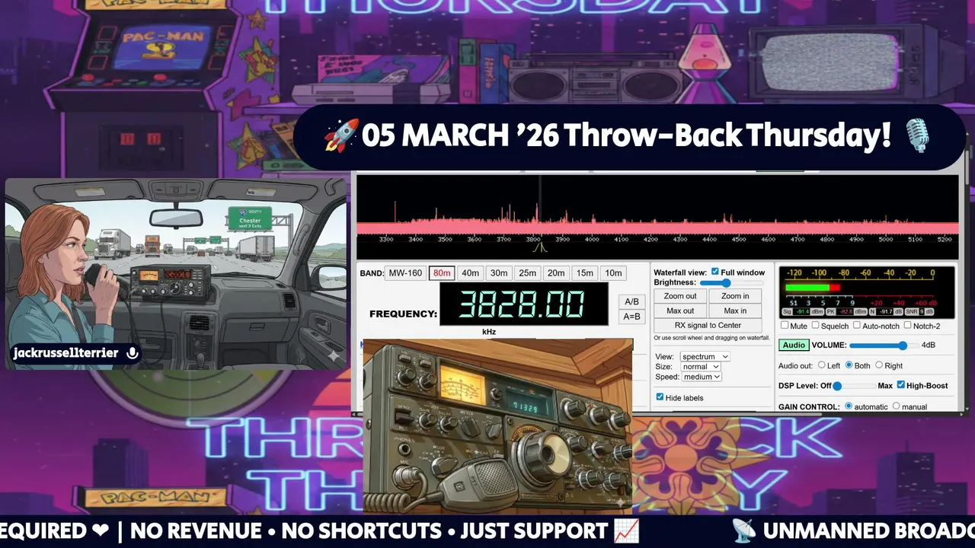The width and height of the screenshot is (975, 548).
Task: Switch to the 25m band
Action: point(527,273)
